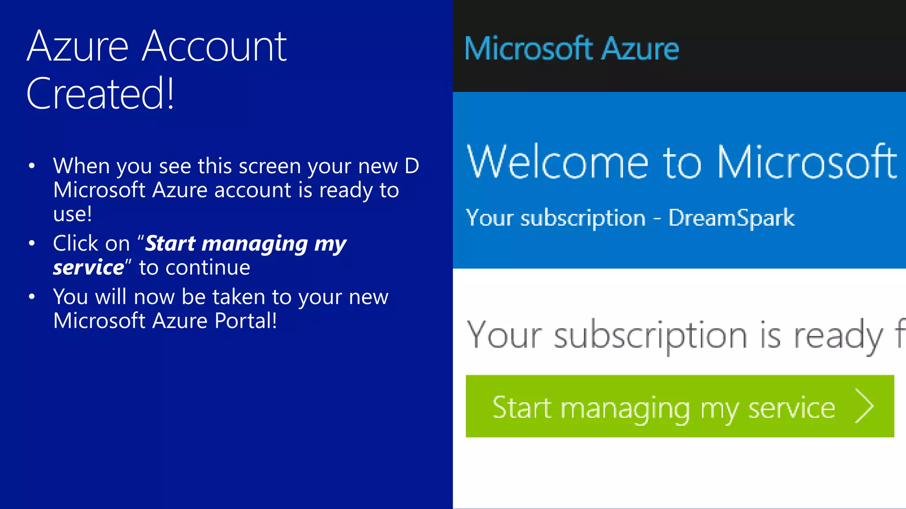Viewport: 906px width, 509px height.
Task: Click the stray letter D after 'new'
Action: 412,167
